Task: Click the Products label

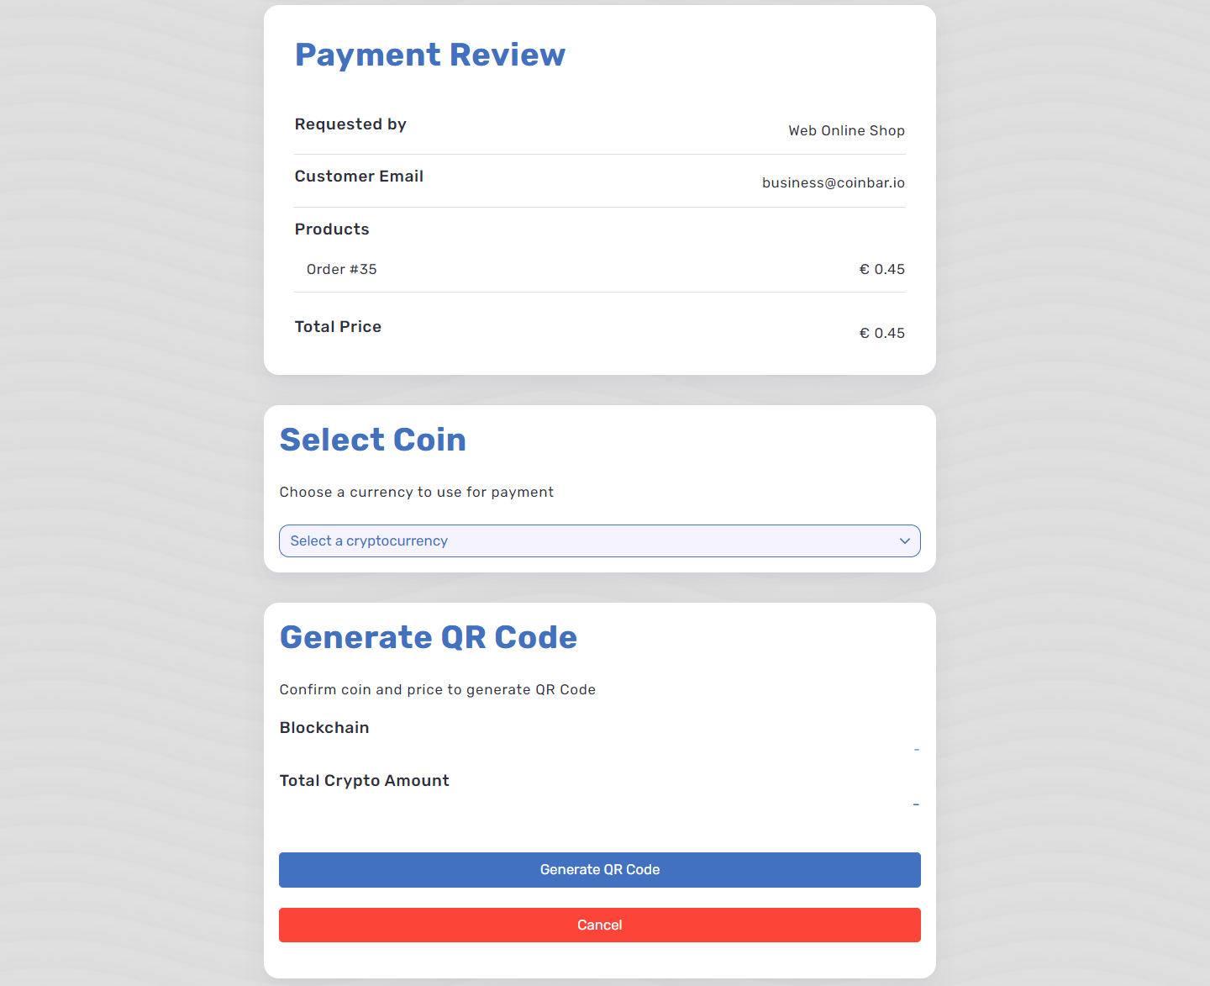Action: [x=332, y=229]
